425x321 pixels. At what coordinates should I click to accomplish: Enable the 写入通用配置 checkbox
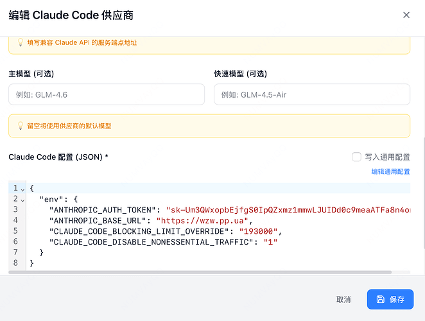356,157
